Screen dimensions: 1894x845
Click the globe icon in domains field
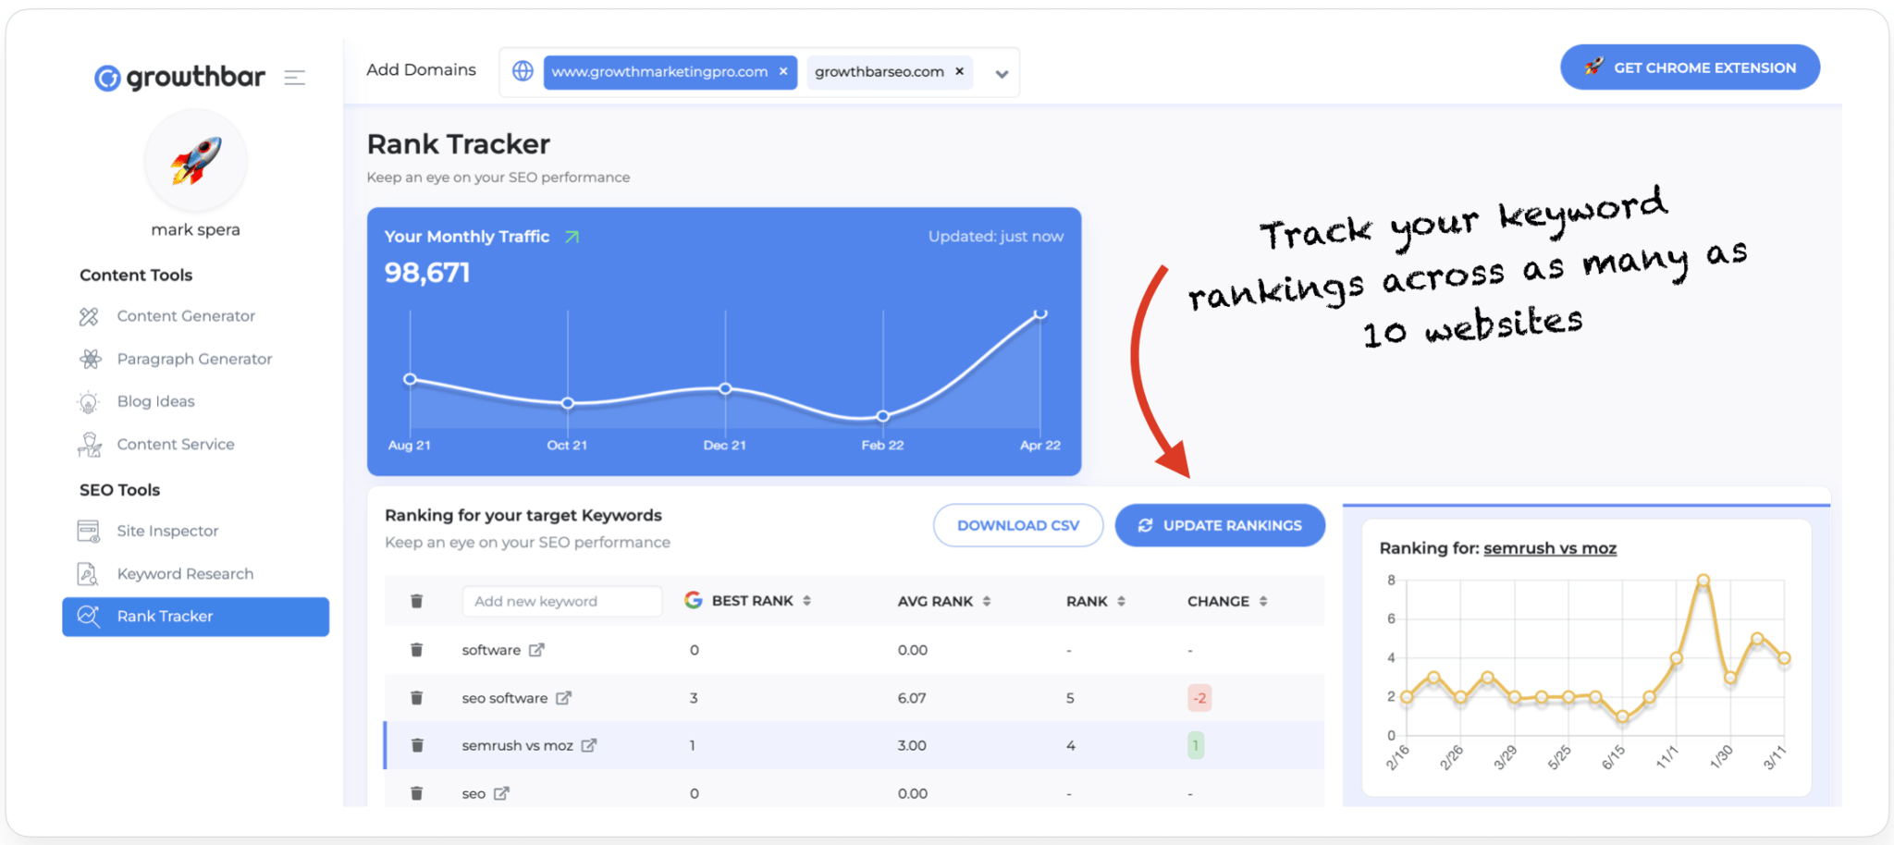coord(523,71)
